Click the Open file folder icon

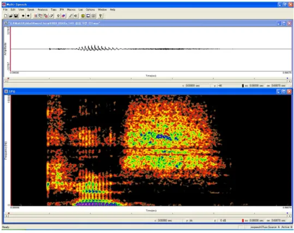[x=11, y=16]
